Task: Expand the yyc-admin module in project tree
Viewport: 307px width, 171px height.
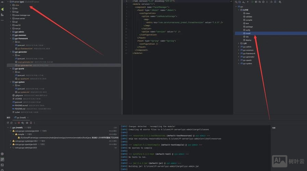Action: tap(11, 32)
